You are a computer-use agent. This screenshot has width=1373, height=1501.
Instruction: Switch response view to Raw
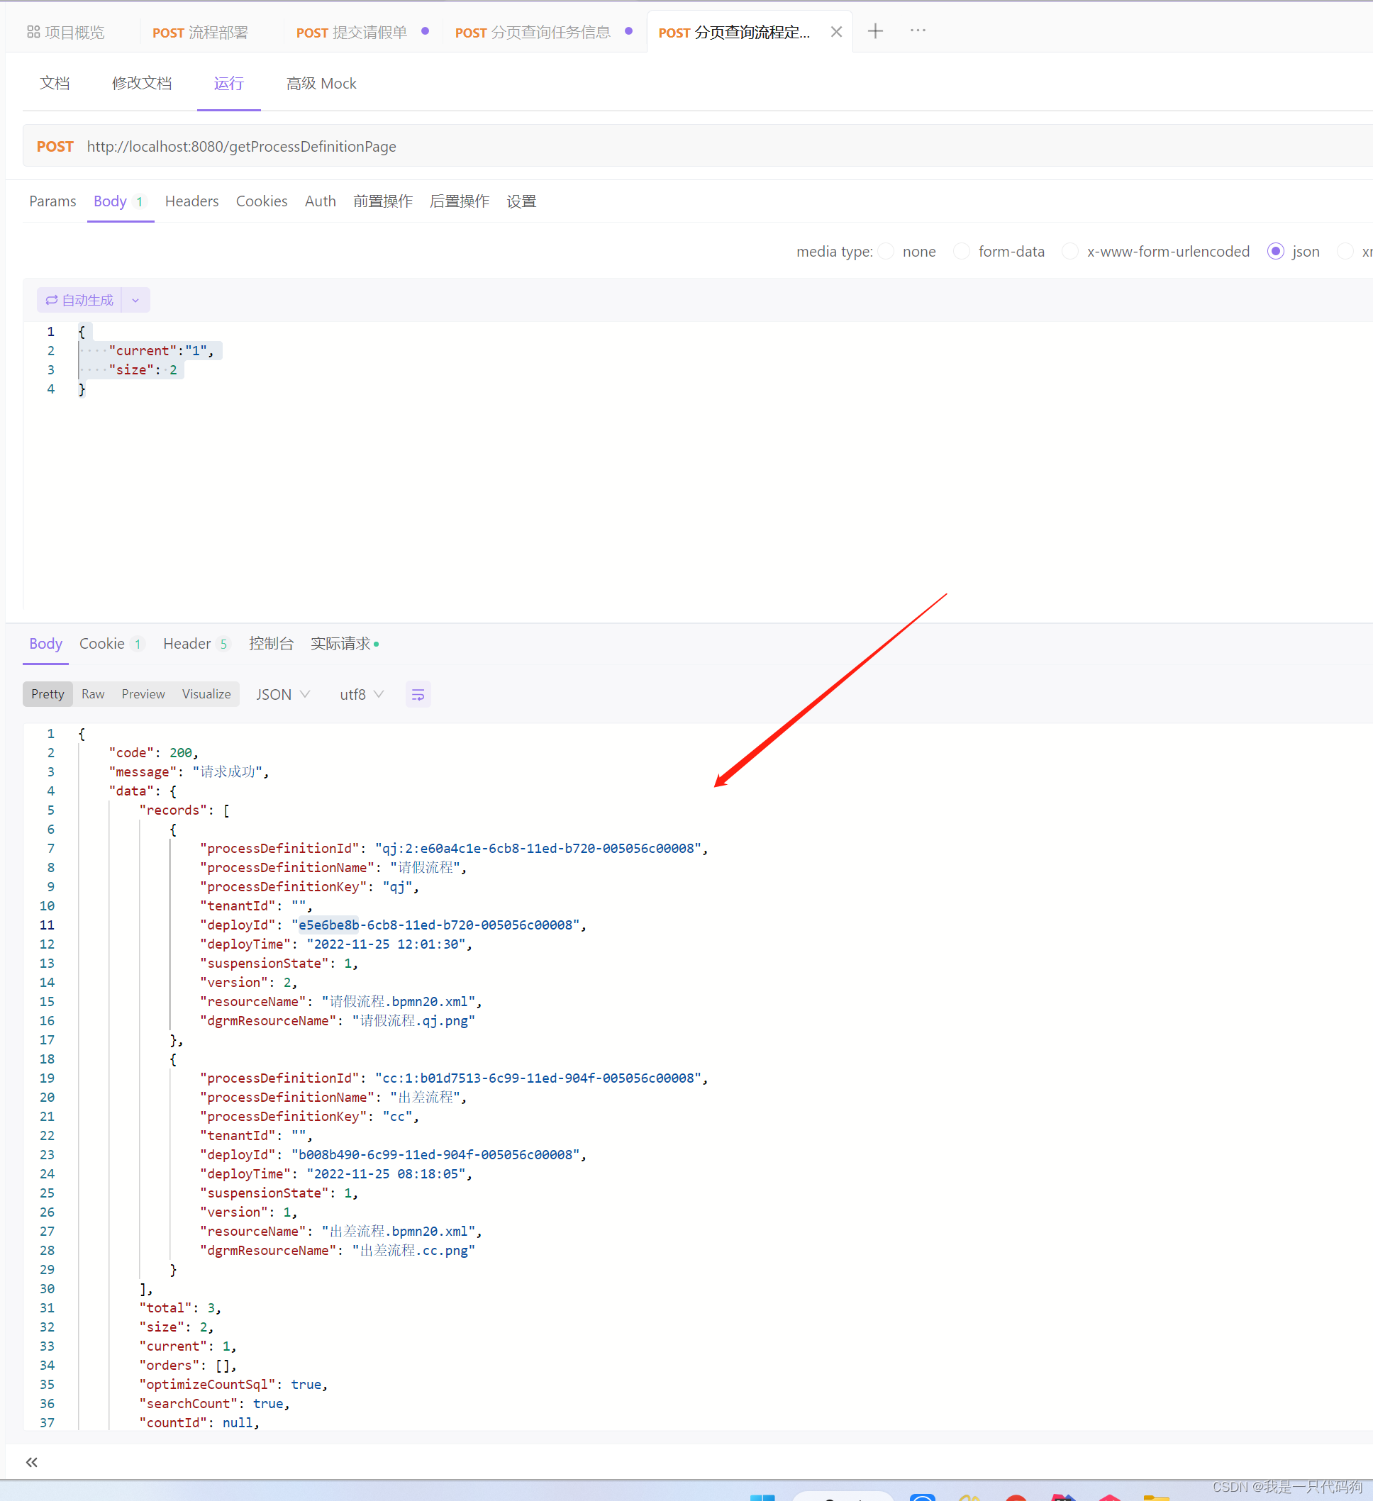pyautogui.click(x=92, y=694)
